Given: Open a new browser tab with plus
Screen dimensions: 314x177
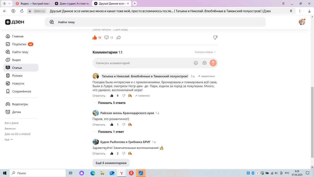Looking at the screenshot, I should click(x=134, y=3).
